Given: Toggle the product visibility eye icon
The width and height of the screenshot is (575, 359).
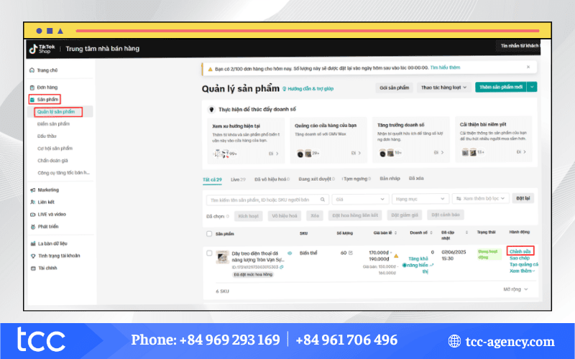Looking at the screenshot, I should coord(290,253).
